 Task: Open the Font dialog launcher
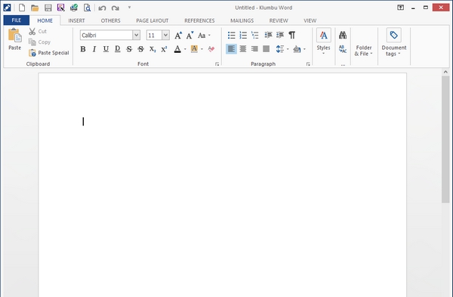click(217, 64)
